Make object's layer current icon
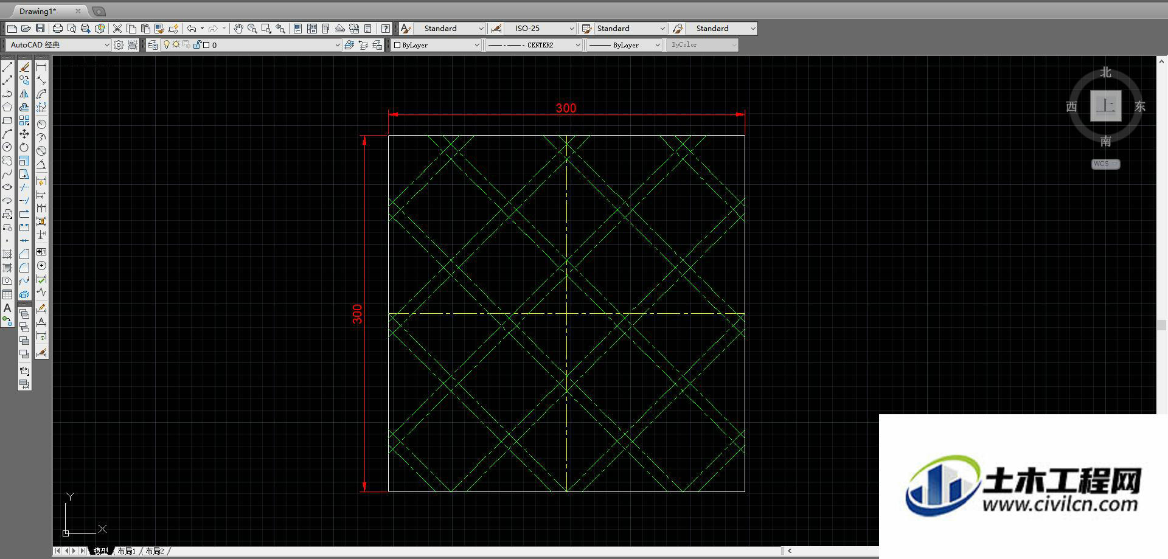Image resolution: width=1168 pixels, height=559 pixels. click(349, 45)
